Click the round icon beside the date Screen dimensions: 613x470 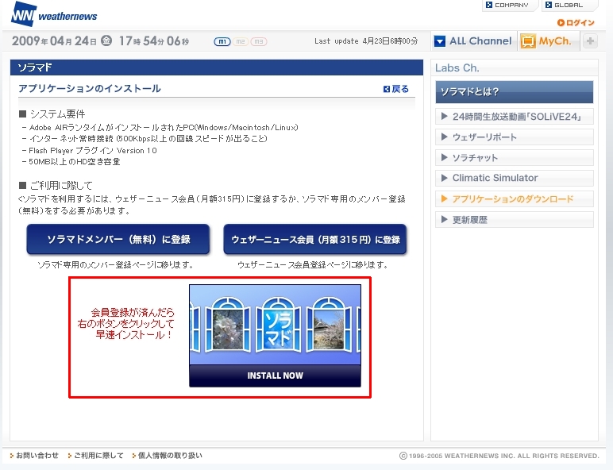tap(106, 40)
